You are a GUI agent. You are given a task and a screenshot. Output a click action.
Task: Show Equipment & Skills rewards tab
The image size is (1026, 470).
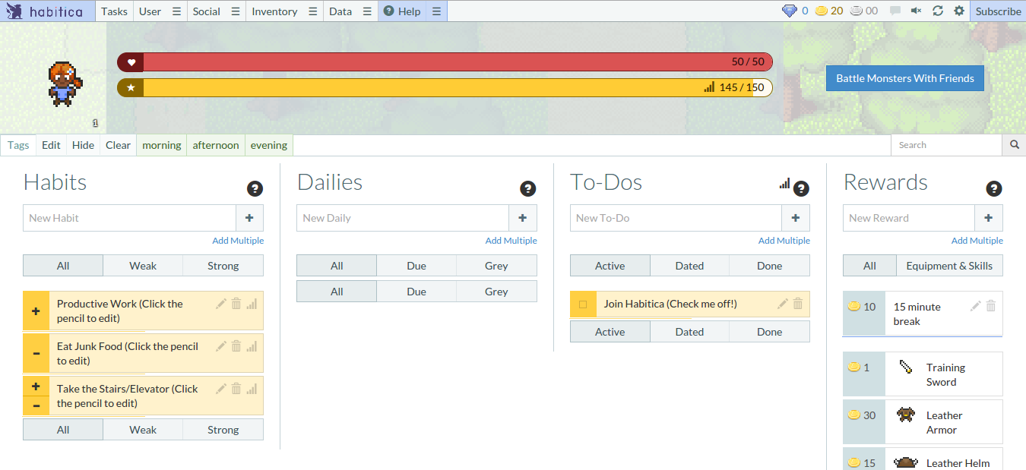point(949,266)
